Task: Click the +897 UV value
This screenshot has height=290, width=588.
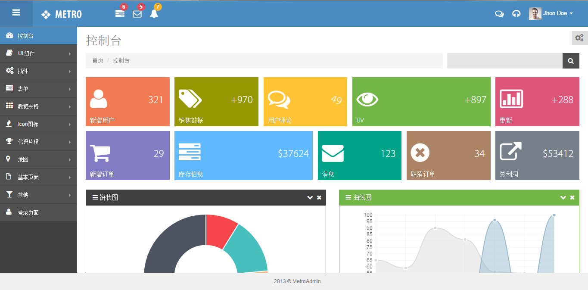Action: click(x=476, y=100)
